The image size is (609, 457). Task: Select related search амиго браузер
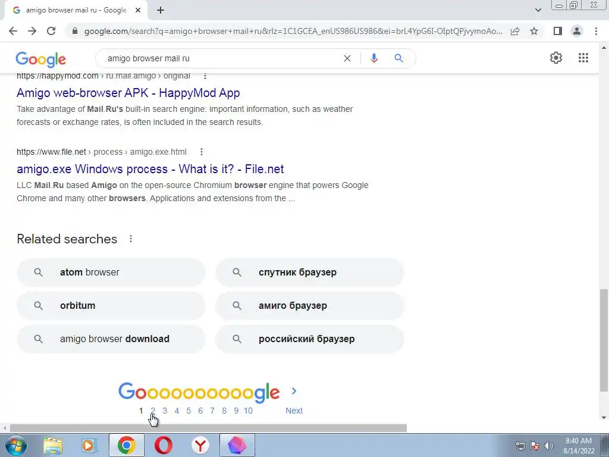pos(310,305)
